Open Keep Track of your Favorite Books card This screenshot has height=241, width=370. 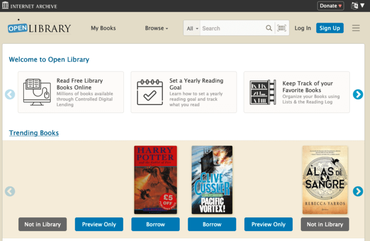coord(297,92)
